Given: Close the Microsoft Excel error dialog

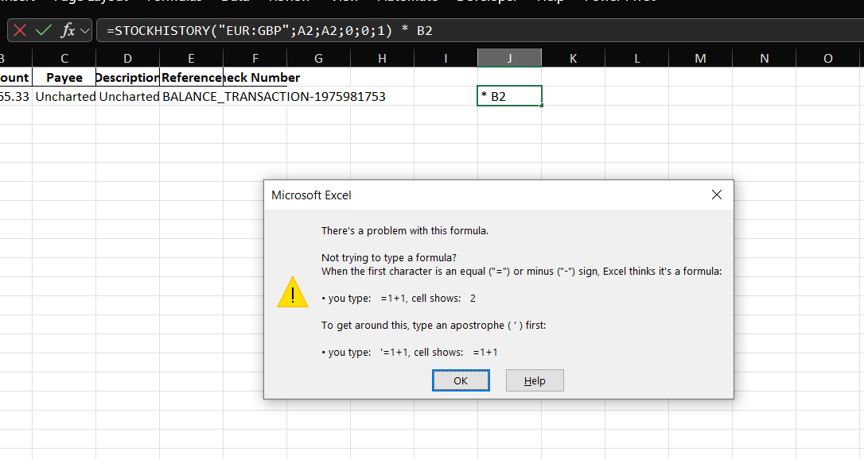Looking at the screenshot, I should point(716,195).
